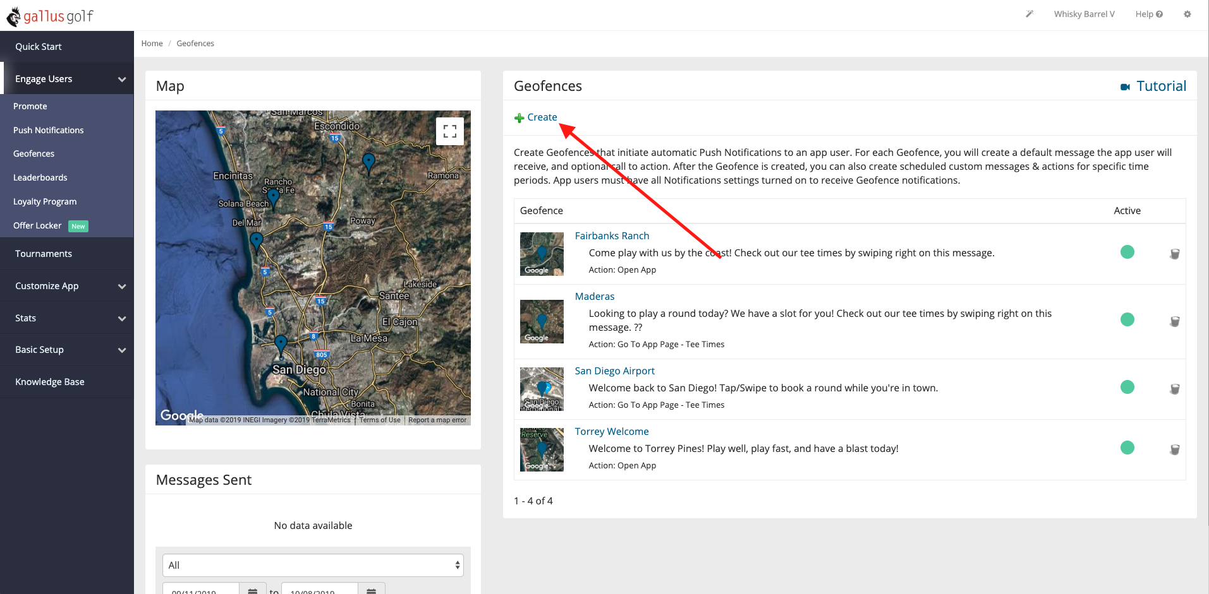The image size is (1209, 594).
Task: Open the settings gear icon
Action: coord(1188,14)
